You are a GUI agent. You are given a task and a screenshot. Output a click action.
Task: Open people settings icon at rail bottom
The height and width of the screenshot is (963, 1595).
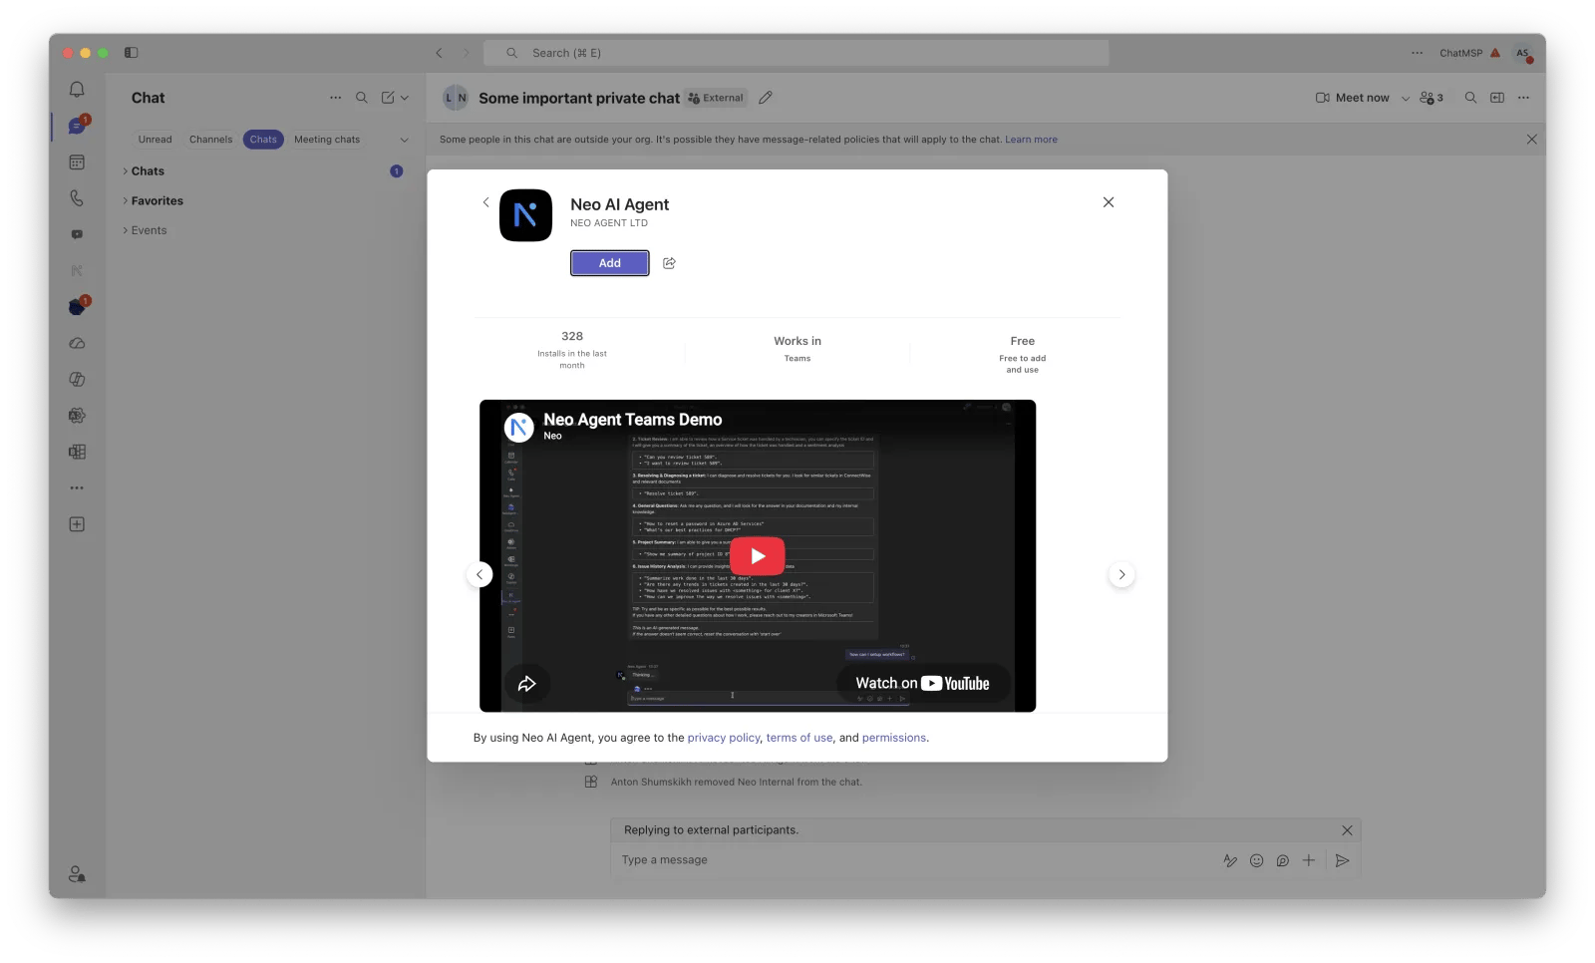click(x=77, y=874)
